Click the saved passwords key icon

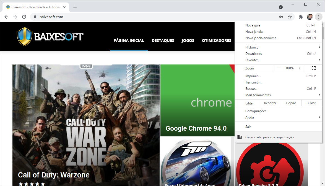pos(281,17)
